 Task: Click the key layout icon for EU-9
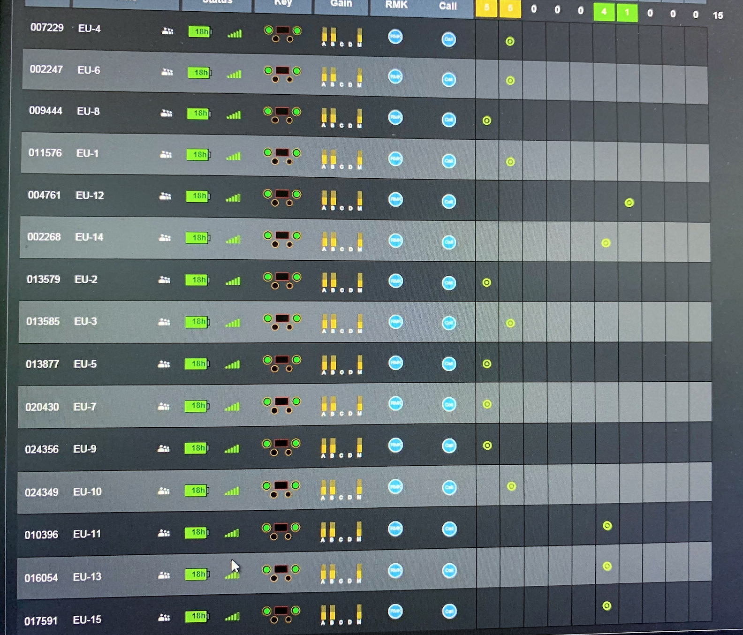click(281, 447)
